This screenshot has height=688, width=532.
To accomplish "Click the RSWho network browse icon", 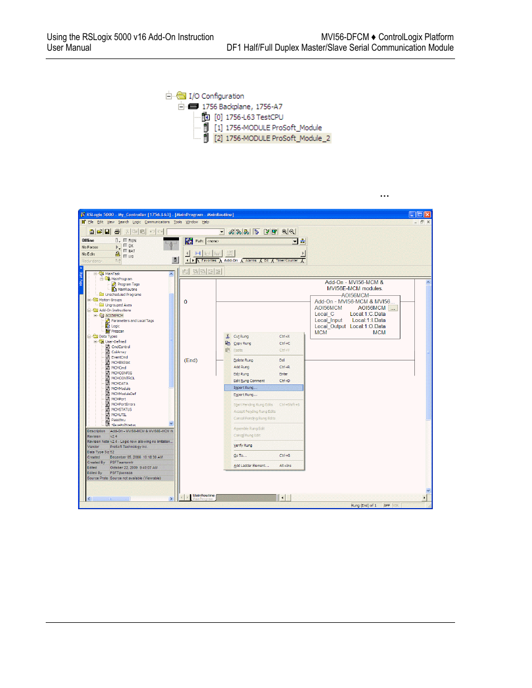I will click(303, 241).
